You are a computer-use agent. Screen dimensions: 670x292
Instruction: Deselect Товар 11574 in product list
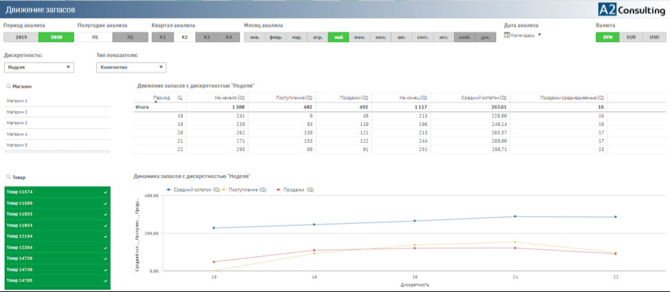(57, 192)
